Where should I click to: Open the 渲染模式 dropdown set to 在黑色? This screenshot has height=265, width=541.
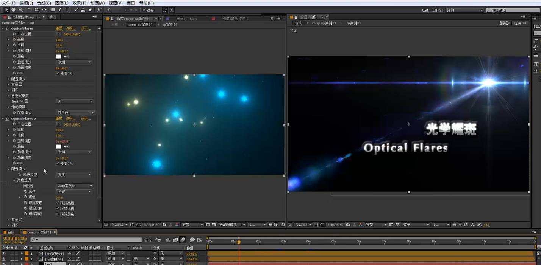(x=75, y=113)
